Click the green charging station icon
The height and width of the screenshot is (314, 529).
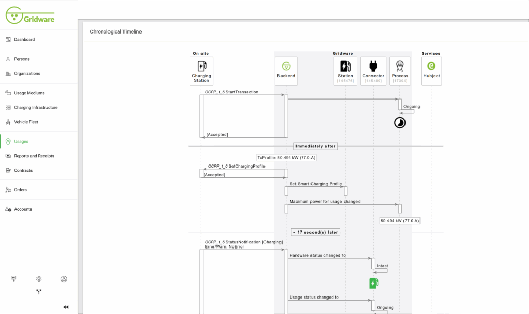point(374,284)
